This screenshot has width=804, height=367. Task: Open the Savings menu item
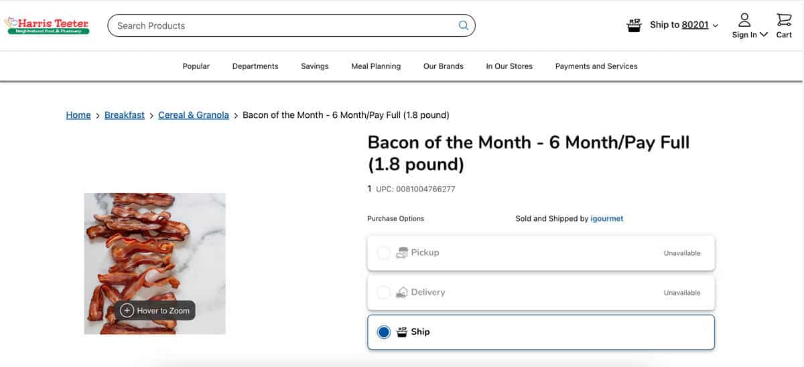(315, 66)
